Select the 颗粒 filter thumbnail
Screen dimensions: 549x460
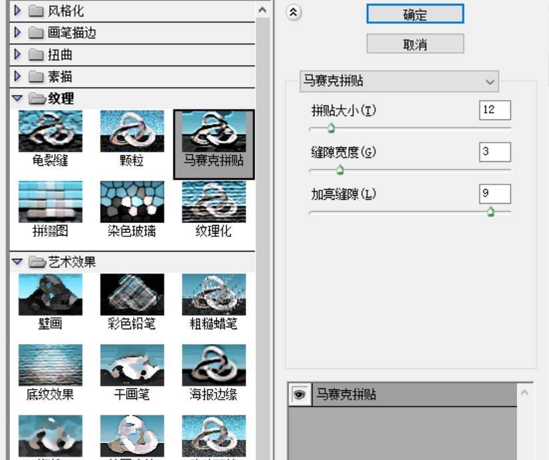click(x=132, y=131)
